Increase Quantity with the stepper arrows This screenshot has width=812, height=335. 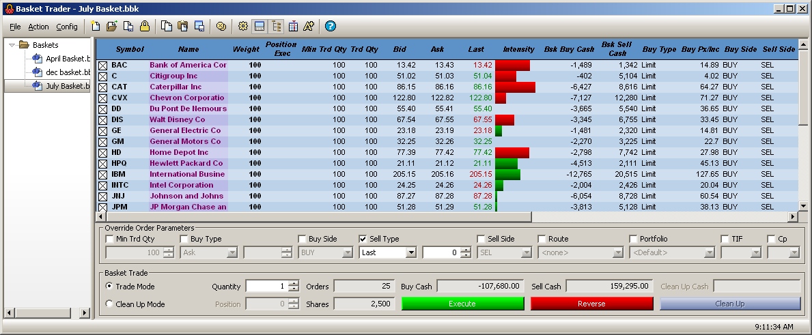coord(294,283)
